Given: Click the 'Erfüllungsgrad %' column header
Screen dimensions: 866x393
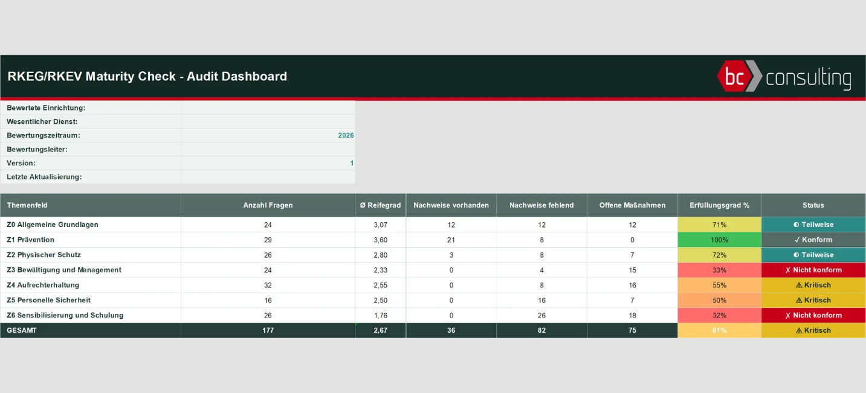Looking at the screenshot, I should 719,205.
